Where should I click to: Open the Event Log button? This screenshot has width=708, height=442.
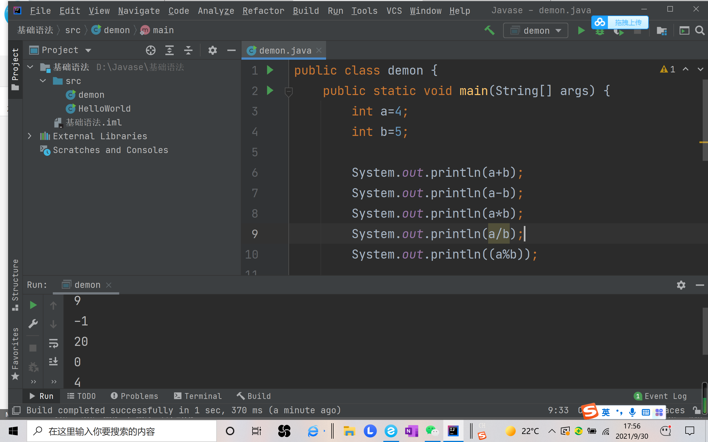click(x=660, y=396)
